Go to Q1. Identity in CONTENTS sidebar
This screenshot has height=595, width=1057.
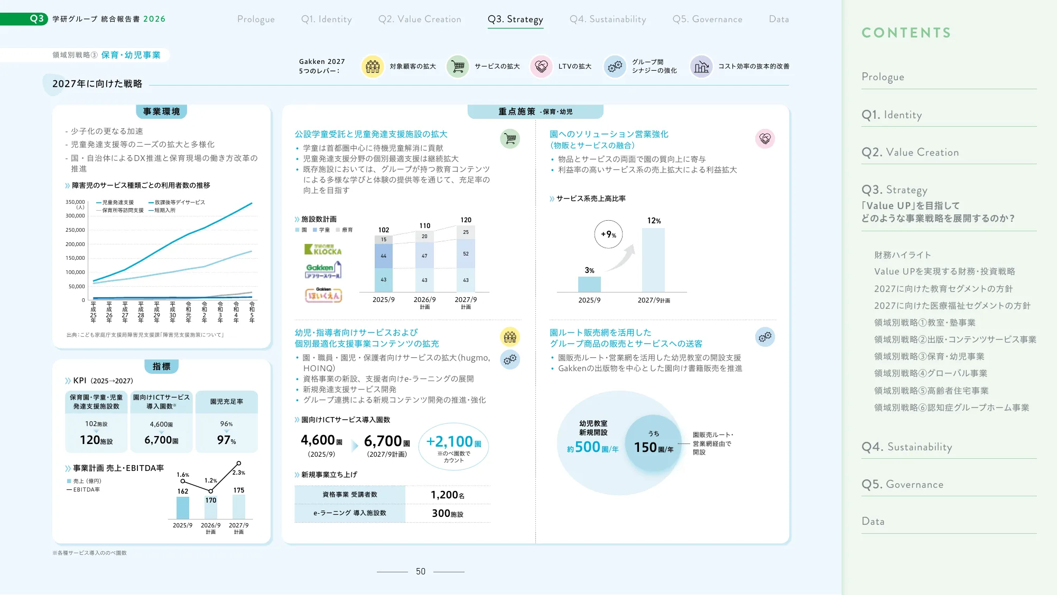click(892, 115)
